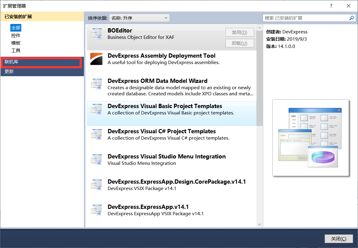
Task: Click the DevExpress Assembly Deployment Tool icon
Action: (x=96, y=59)
